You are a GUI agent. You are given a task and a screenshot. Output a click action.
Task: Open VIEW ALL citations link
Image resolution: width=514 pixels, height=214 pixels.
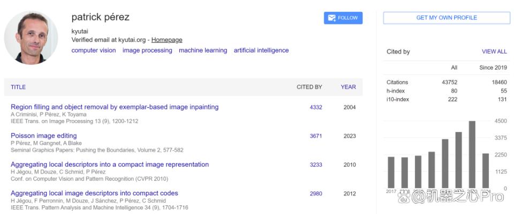click(x=494, y=51)
